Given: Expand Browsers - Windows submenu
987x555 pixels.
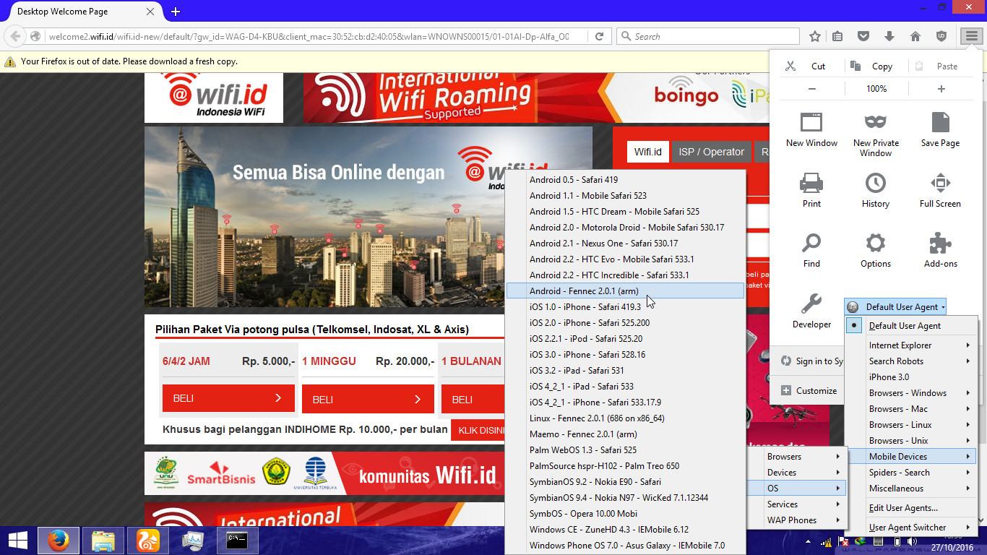Looking at the screenshot, I should tap(911, 393).
